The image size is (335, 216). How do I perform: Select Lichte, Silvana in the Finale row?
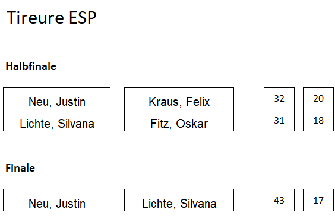pos(179,200)
